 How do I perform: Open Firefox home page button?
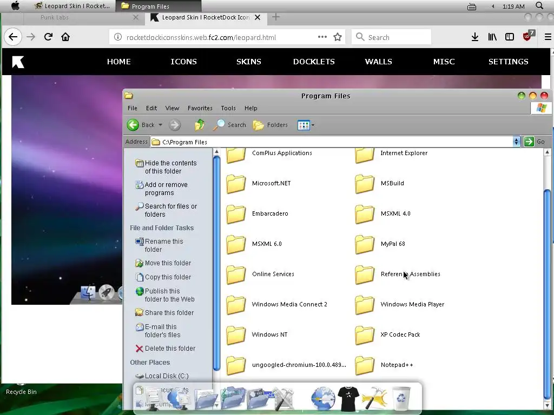[x=65, y=37]
